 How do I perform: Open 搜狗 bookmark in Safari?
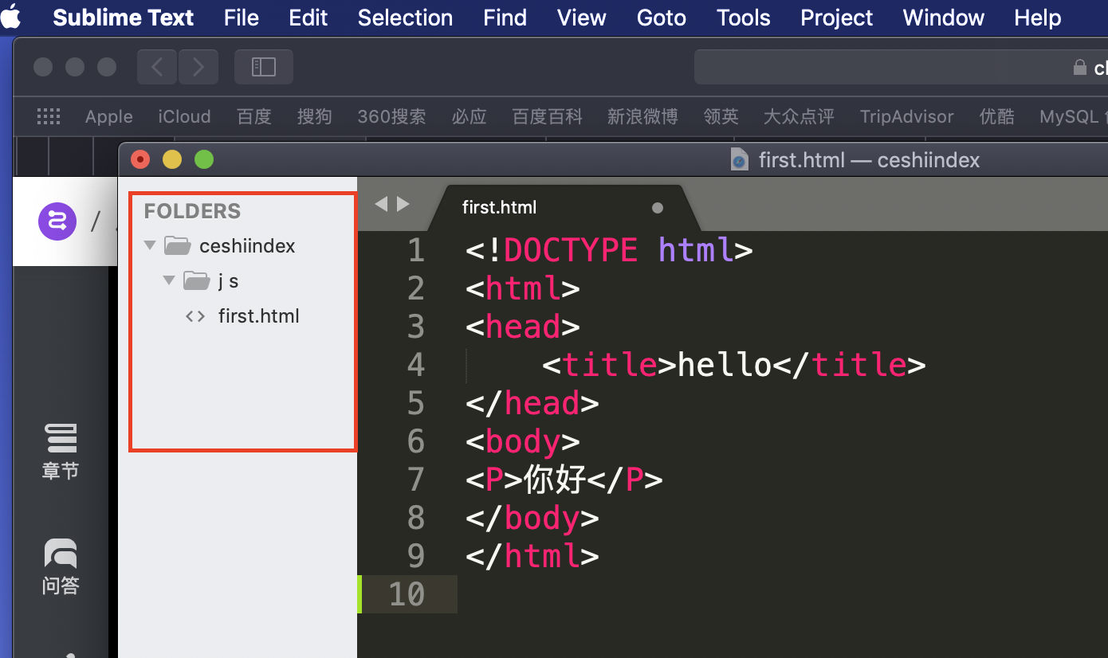(x=314, y=116)
